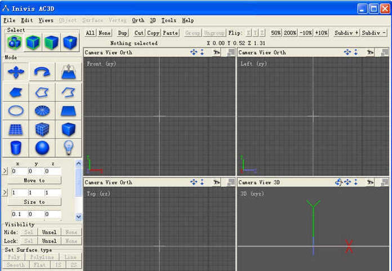Select the flat Mesh grid tool

(16, 129)
